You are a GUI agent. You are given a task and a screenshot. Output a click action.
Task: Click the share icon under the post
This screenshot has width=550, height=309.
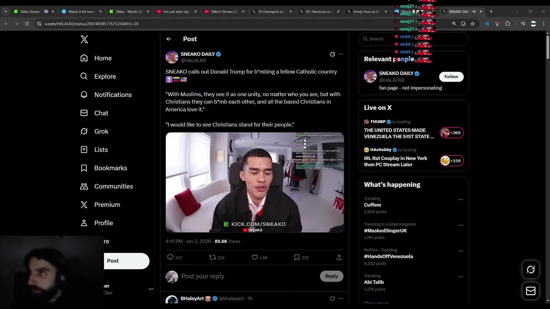(x=339, y=257)
